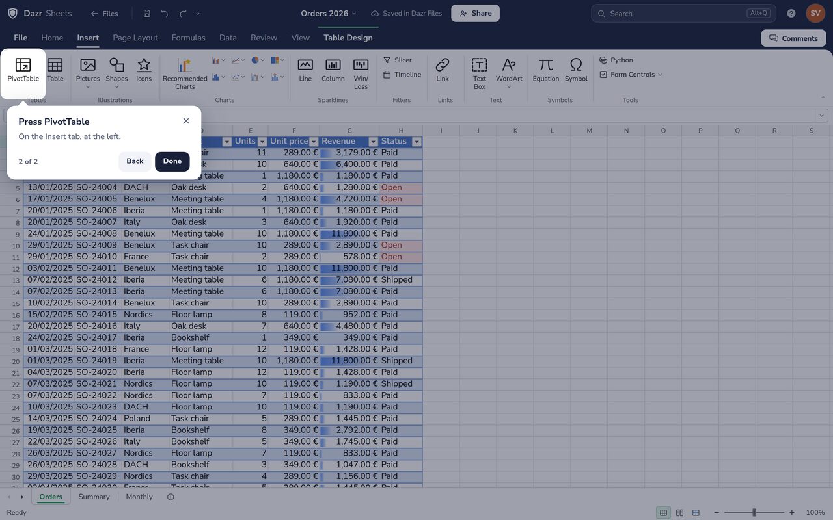Click the Python tool
The height and width of the screenshot is (520, 833).
click(x=616, y=60)
